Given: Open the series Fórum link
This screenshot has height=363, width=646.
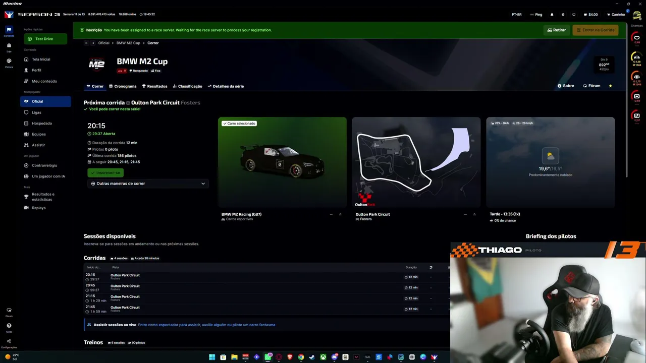Looking at the screenshot, I should click(591, 86).
